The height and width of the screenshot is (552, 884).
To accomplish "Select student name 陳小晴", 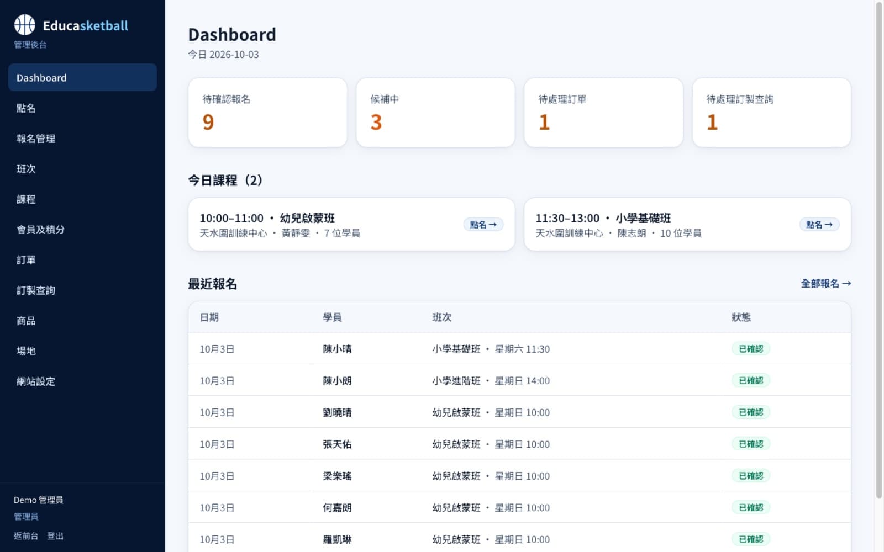I will click(337, 349).
